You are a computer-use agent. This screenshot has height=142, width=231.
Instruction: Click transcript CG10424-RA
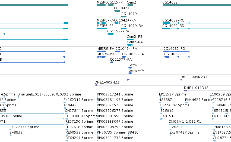(x=125, y=20)
